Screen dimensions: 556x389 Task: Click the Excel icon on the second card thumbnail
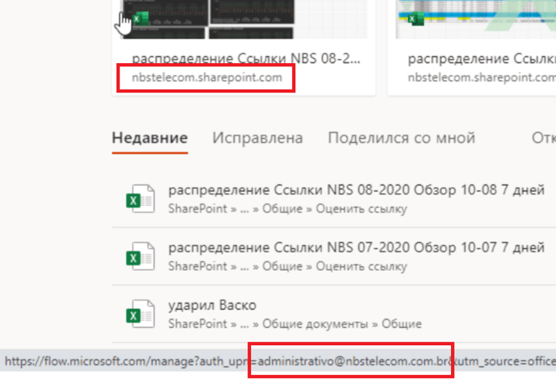coord(416,19)
